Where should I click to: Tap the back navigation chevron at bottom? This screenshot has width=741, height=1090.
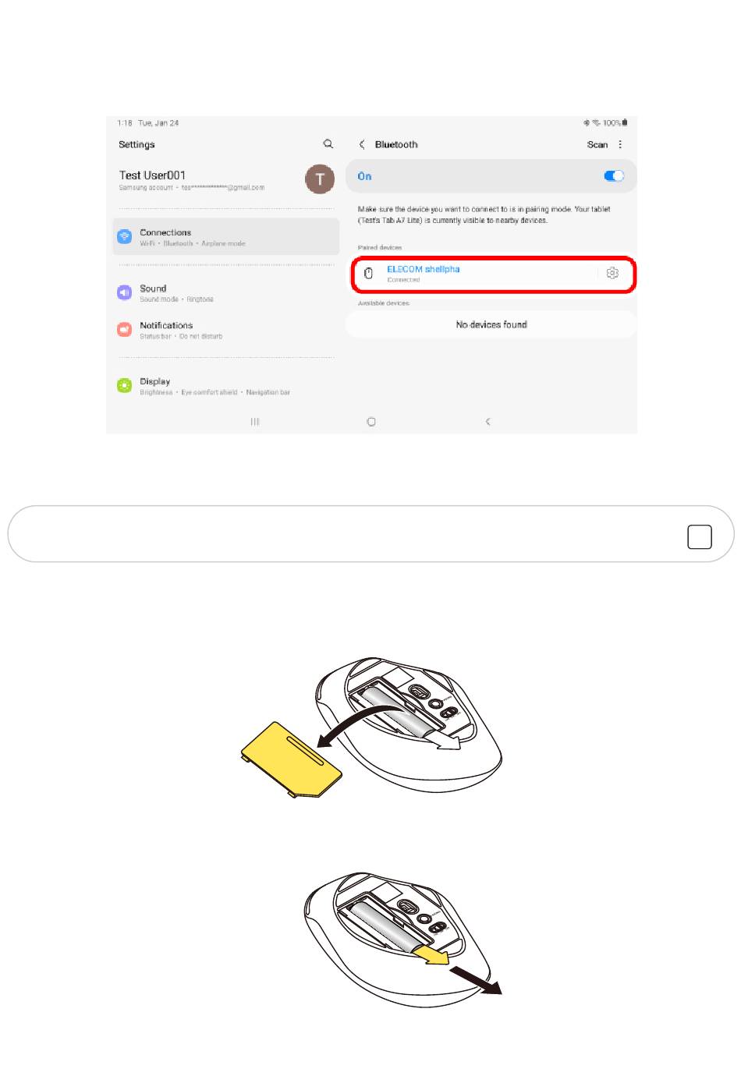coord(488,422)
